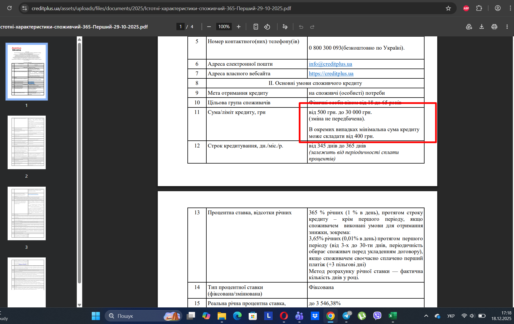Jump to the page 2 thumbnail

pos(27,142)
